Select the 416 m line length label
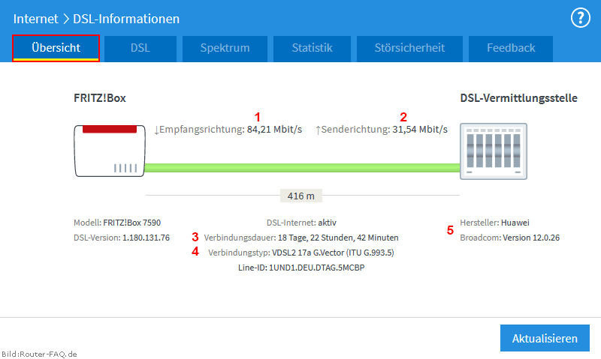The image size is (601, 359). (x=301, y=196)
